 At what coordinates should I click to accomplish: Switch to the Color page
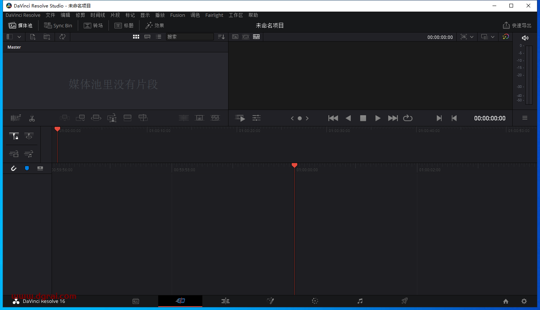[315, 301]
